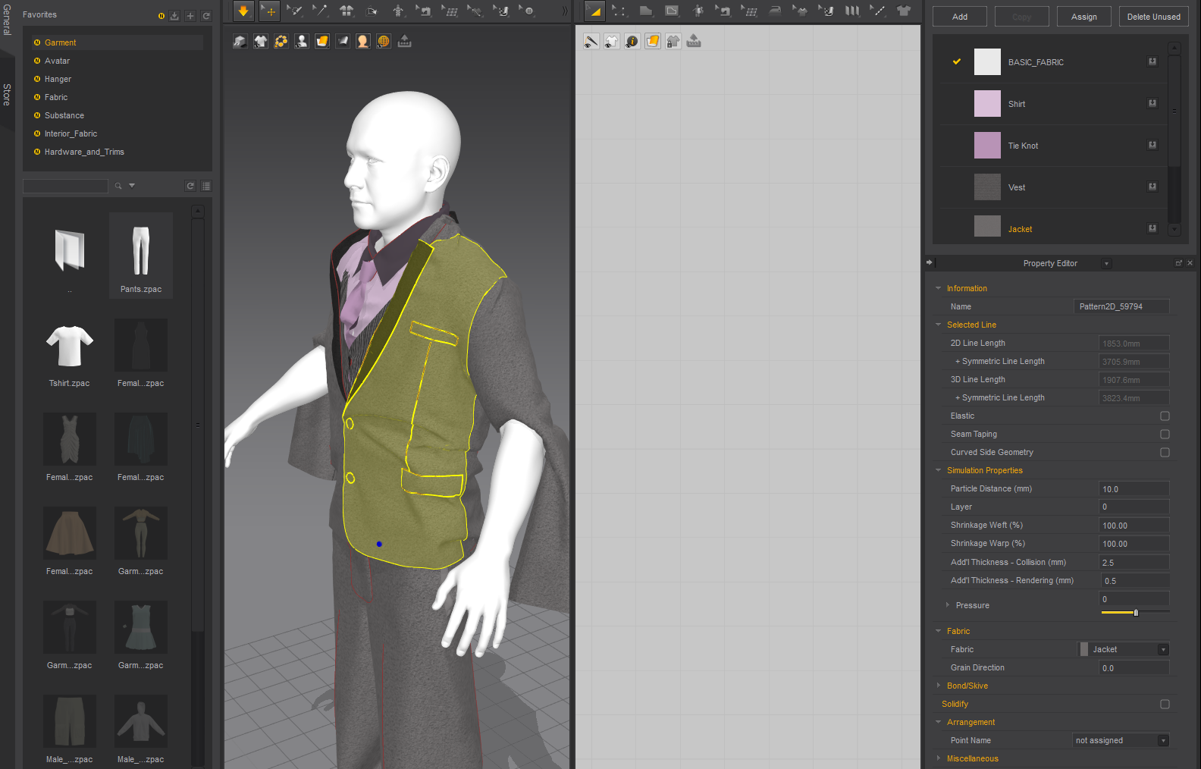Open the Avatar library folder
The height and width of the screenshot is (769, 1201).
tap(57, 61)
